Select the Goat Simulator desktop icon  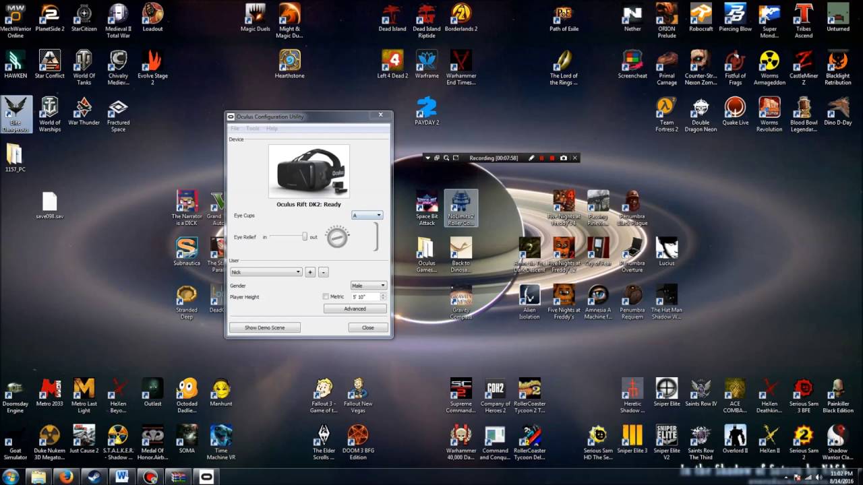[x=16, y=443]
